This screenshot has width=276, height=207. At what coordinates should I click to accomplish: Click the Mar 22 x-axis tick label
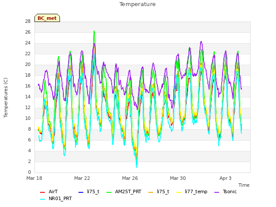click(82, 178)
